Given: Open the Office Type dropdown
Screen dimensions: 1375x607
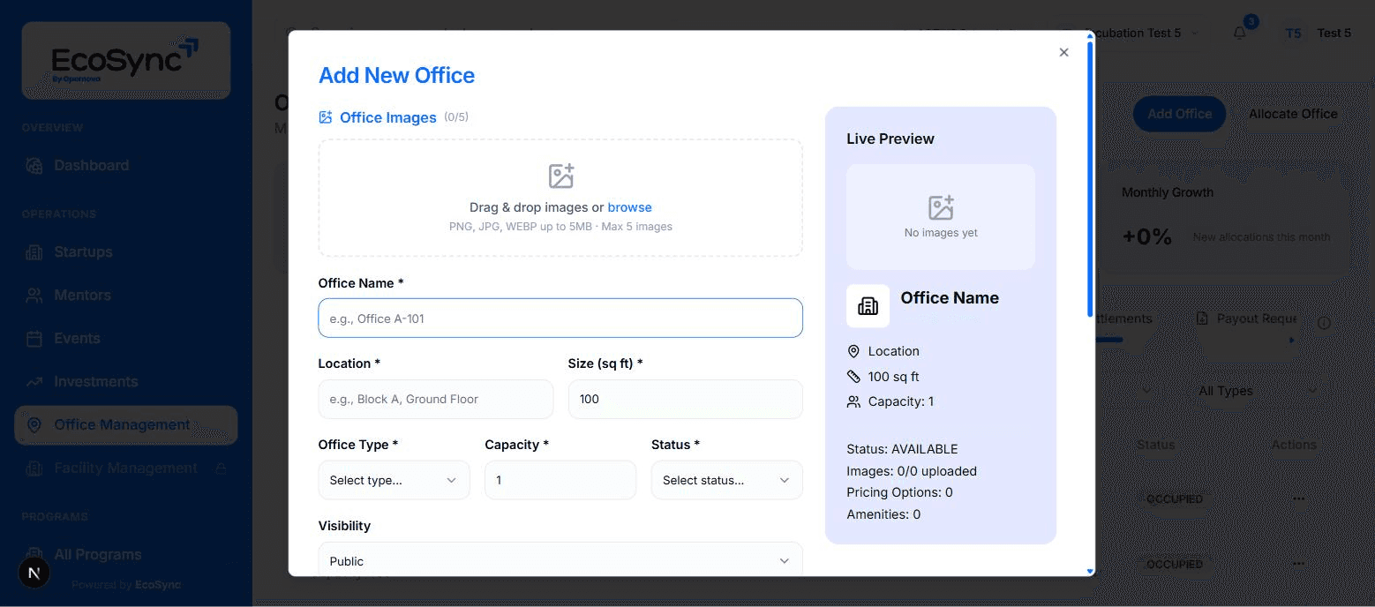Looking at the screenshot, I should point(394,480).
